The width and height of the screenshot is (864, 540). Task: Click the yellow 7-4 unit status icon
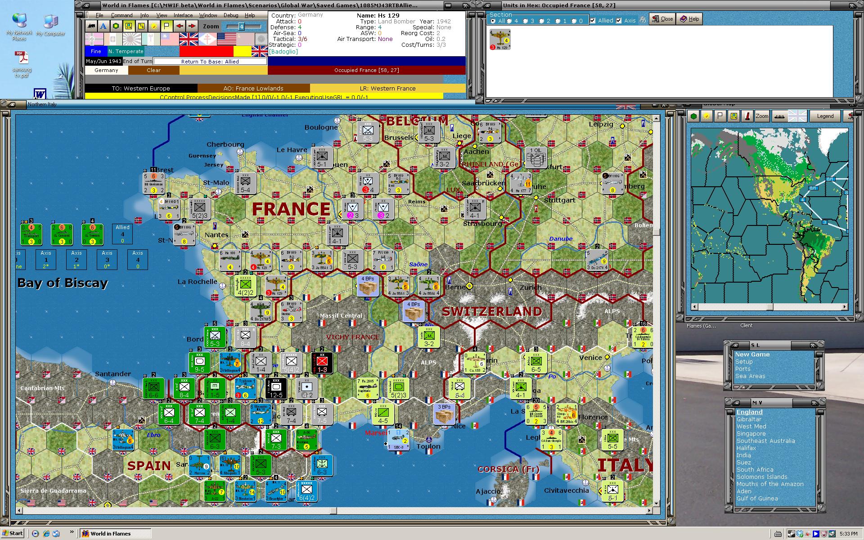141,26
